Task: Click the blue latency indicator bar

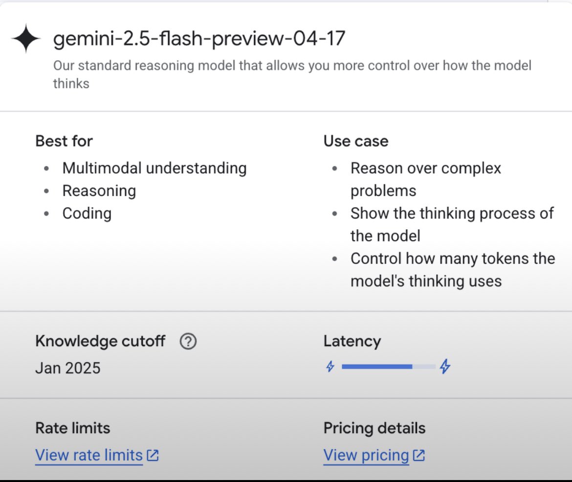Action: 377,366
